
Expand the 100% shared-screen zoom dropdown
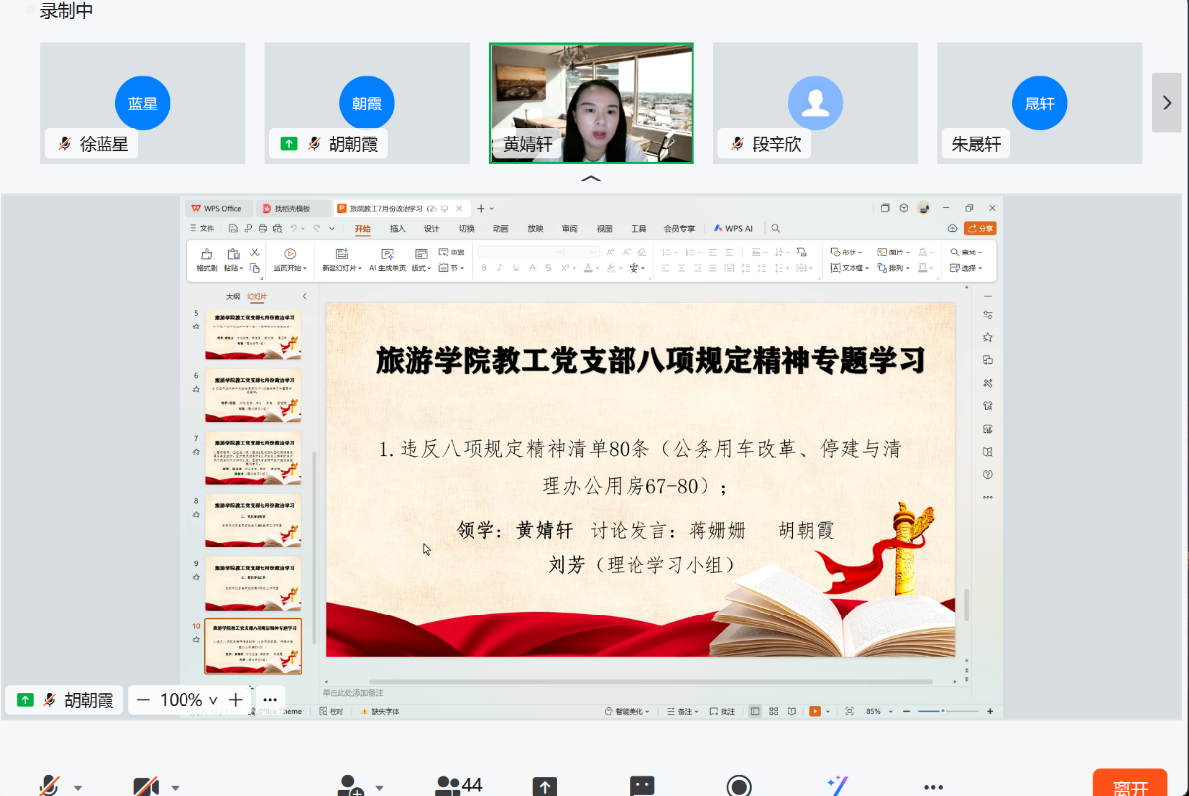tap(213, 700)
